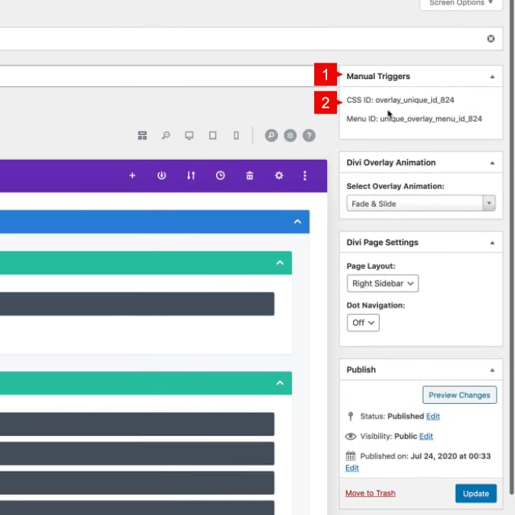
Task: Open portability arrows icon in purple bar
Action: tap(191, 176)
